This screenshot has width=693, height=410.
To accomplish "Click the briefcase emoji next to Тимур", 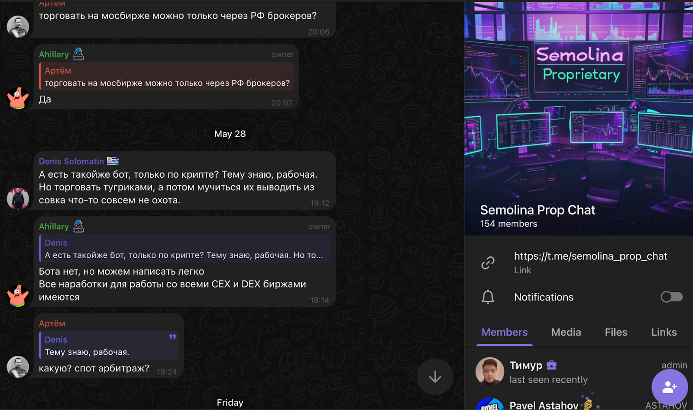I will [x=551, y=365].
